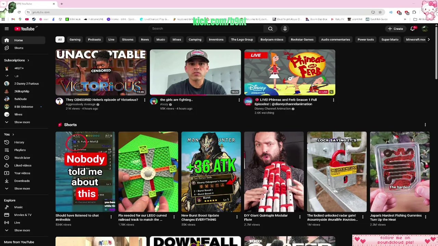
Task: Start voice search with microphone icon
Action: click(x=285, y=29)
